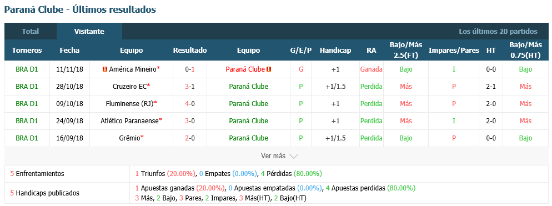552x206 pixels.
Task: Open the Atlético Paranaense team link
Action: point(129,121)
